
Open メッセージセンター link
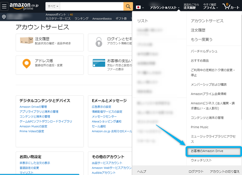pos(104,117)
